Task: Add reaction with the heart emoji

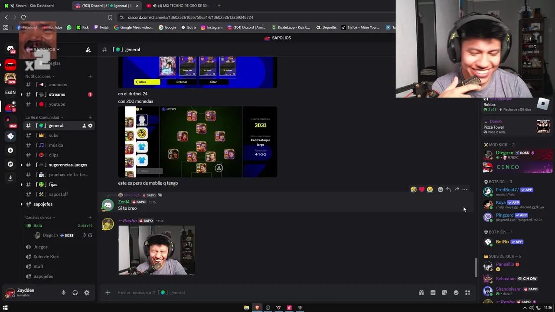Action: (421, 189)
